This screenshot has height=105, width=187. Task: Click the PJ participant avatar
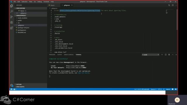pyautogui.click(x=177, y=100)
